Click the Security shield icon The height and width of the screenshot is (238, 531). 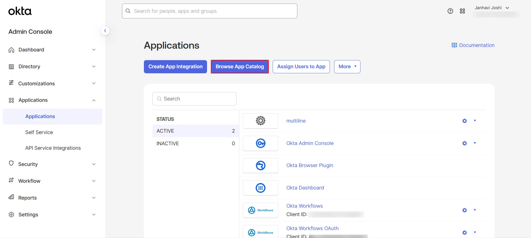[x=11, y=163]
